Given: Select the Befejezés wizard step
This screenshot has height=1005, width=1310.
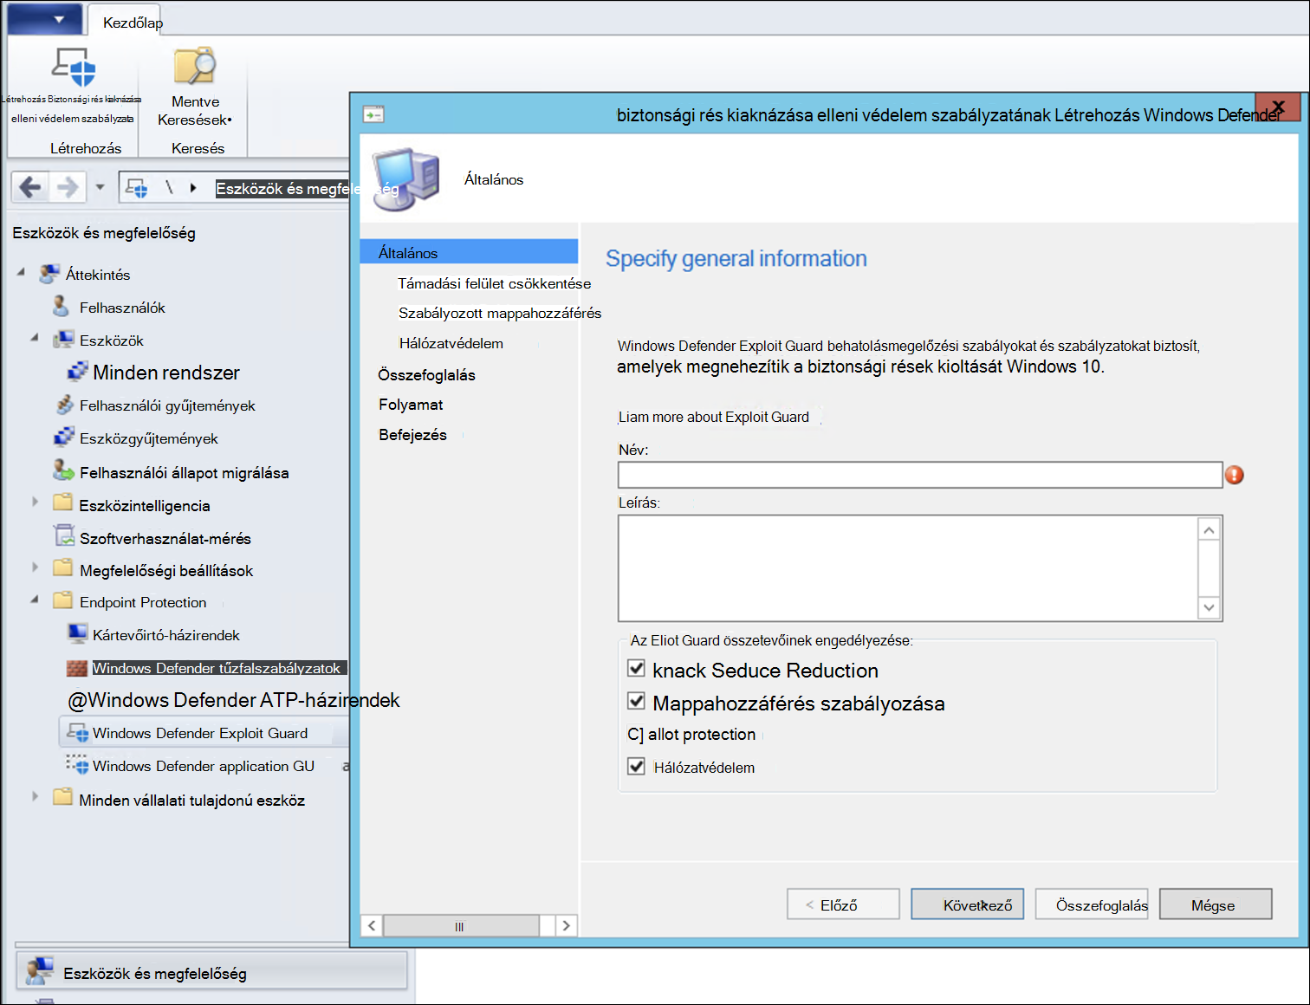Looking at the screenshot, I should click(412, 435).
